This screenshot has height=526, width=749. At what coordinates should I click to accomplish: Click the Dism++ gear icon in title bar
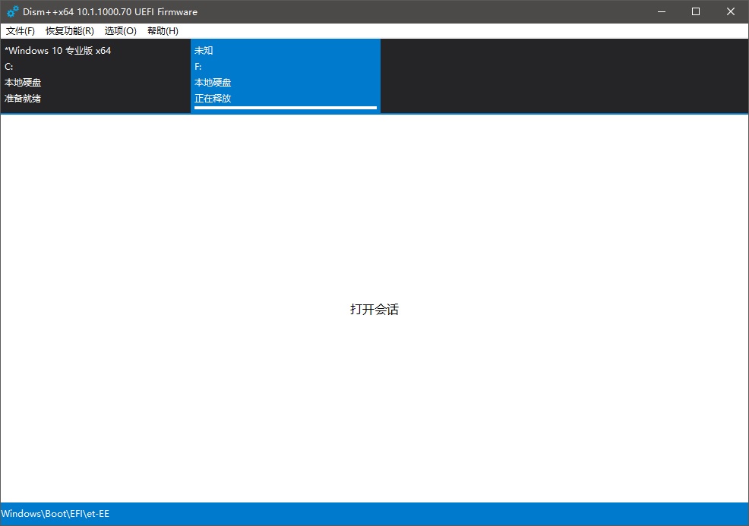(12, 12)
